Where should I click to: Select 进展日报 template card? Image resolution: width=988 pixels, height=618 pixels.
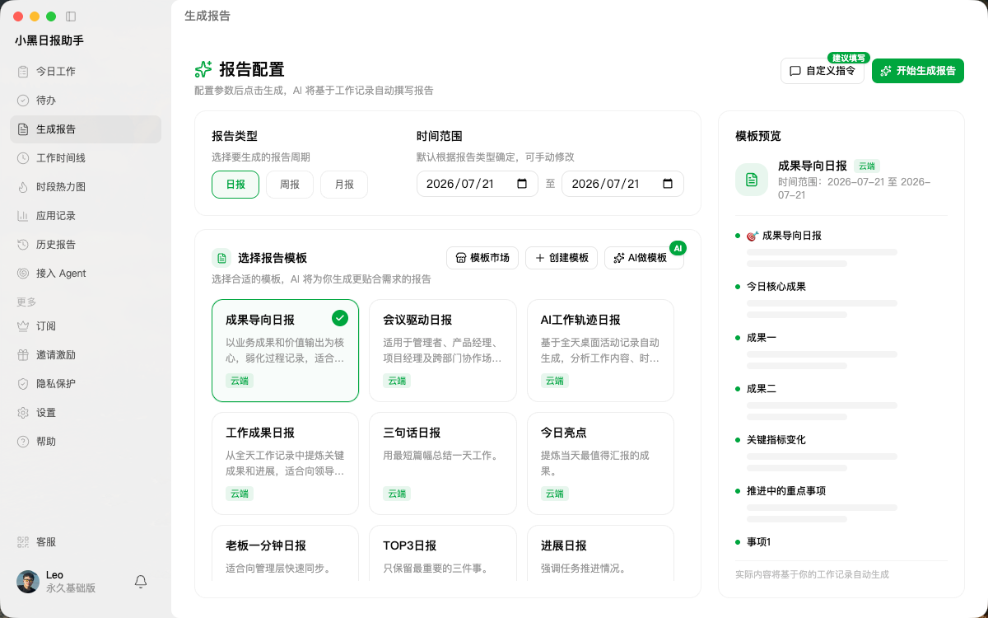click(601, 553)
